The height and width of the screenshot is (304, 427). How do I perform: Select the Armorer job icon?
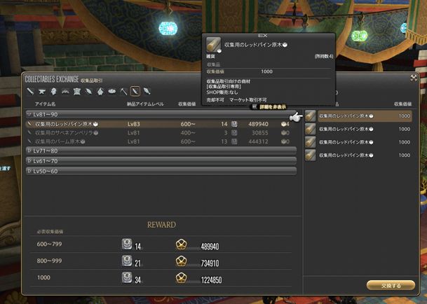coord(54,92)
